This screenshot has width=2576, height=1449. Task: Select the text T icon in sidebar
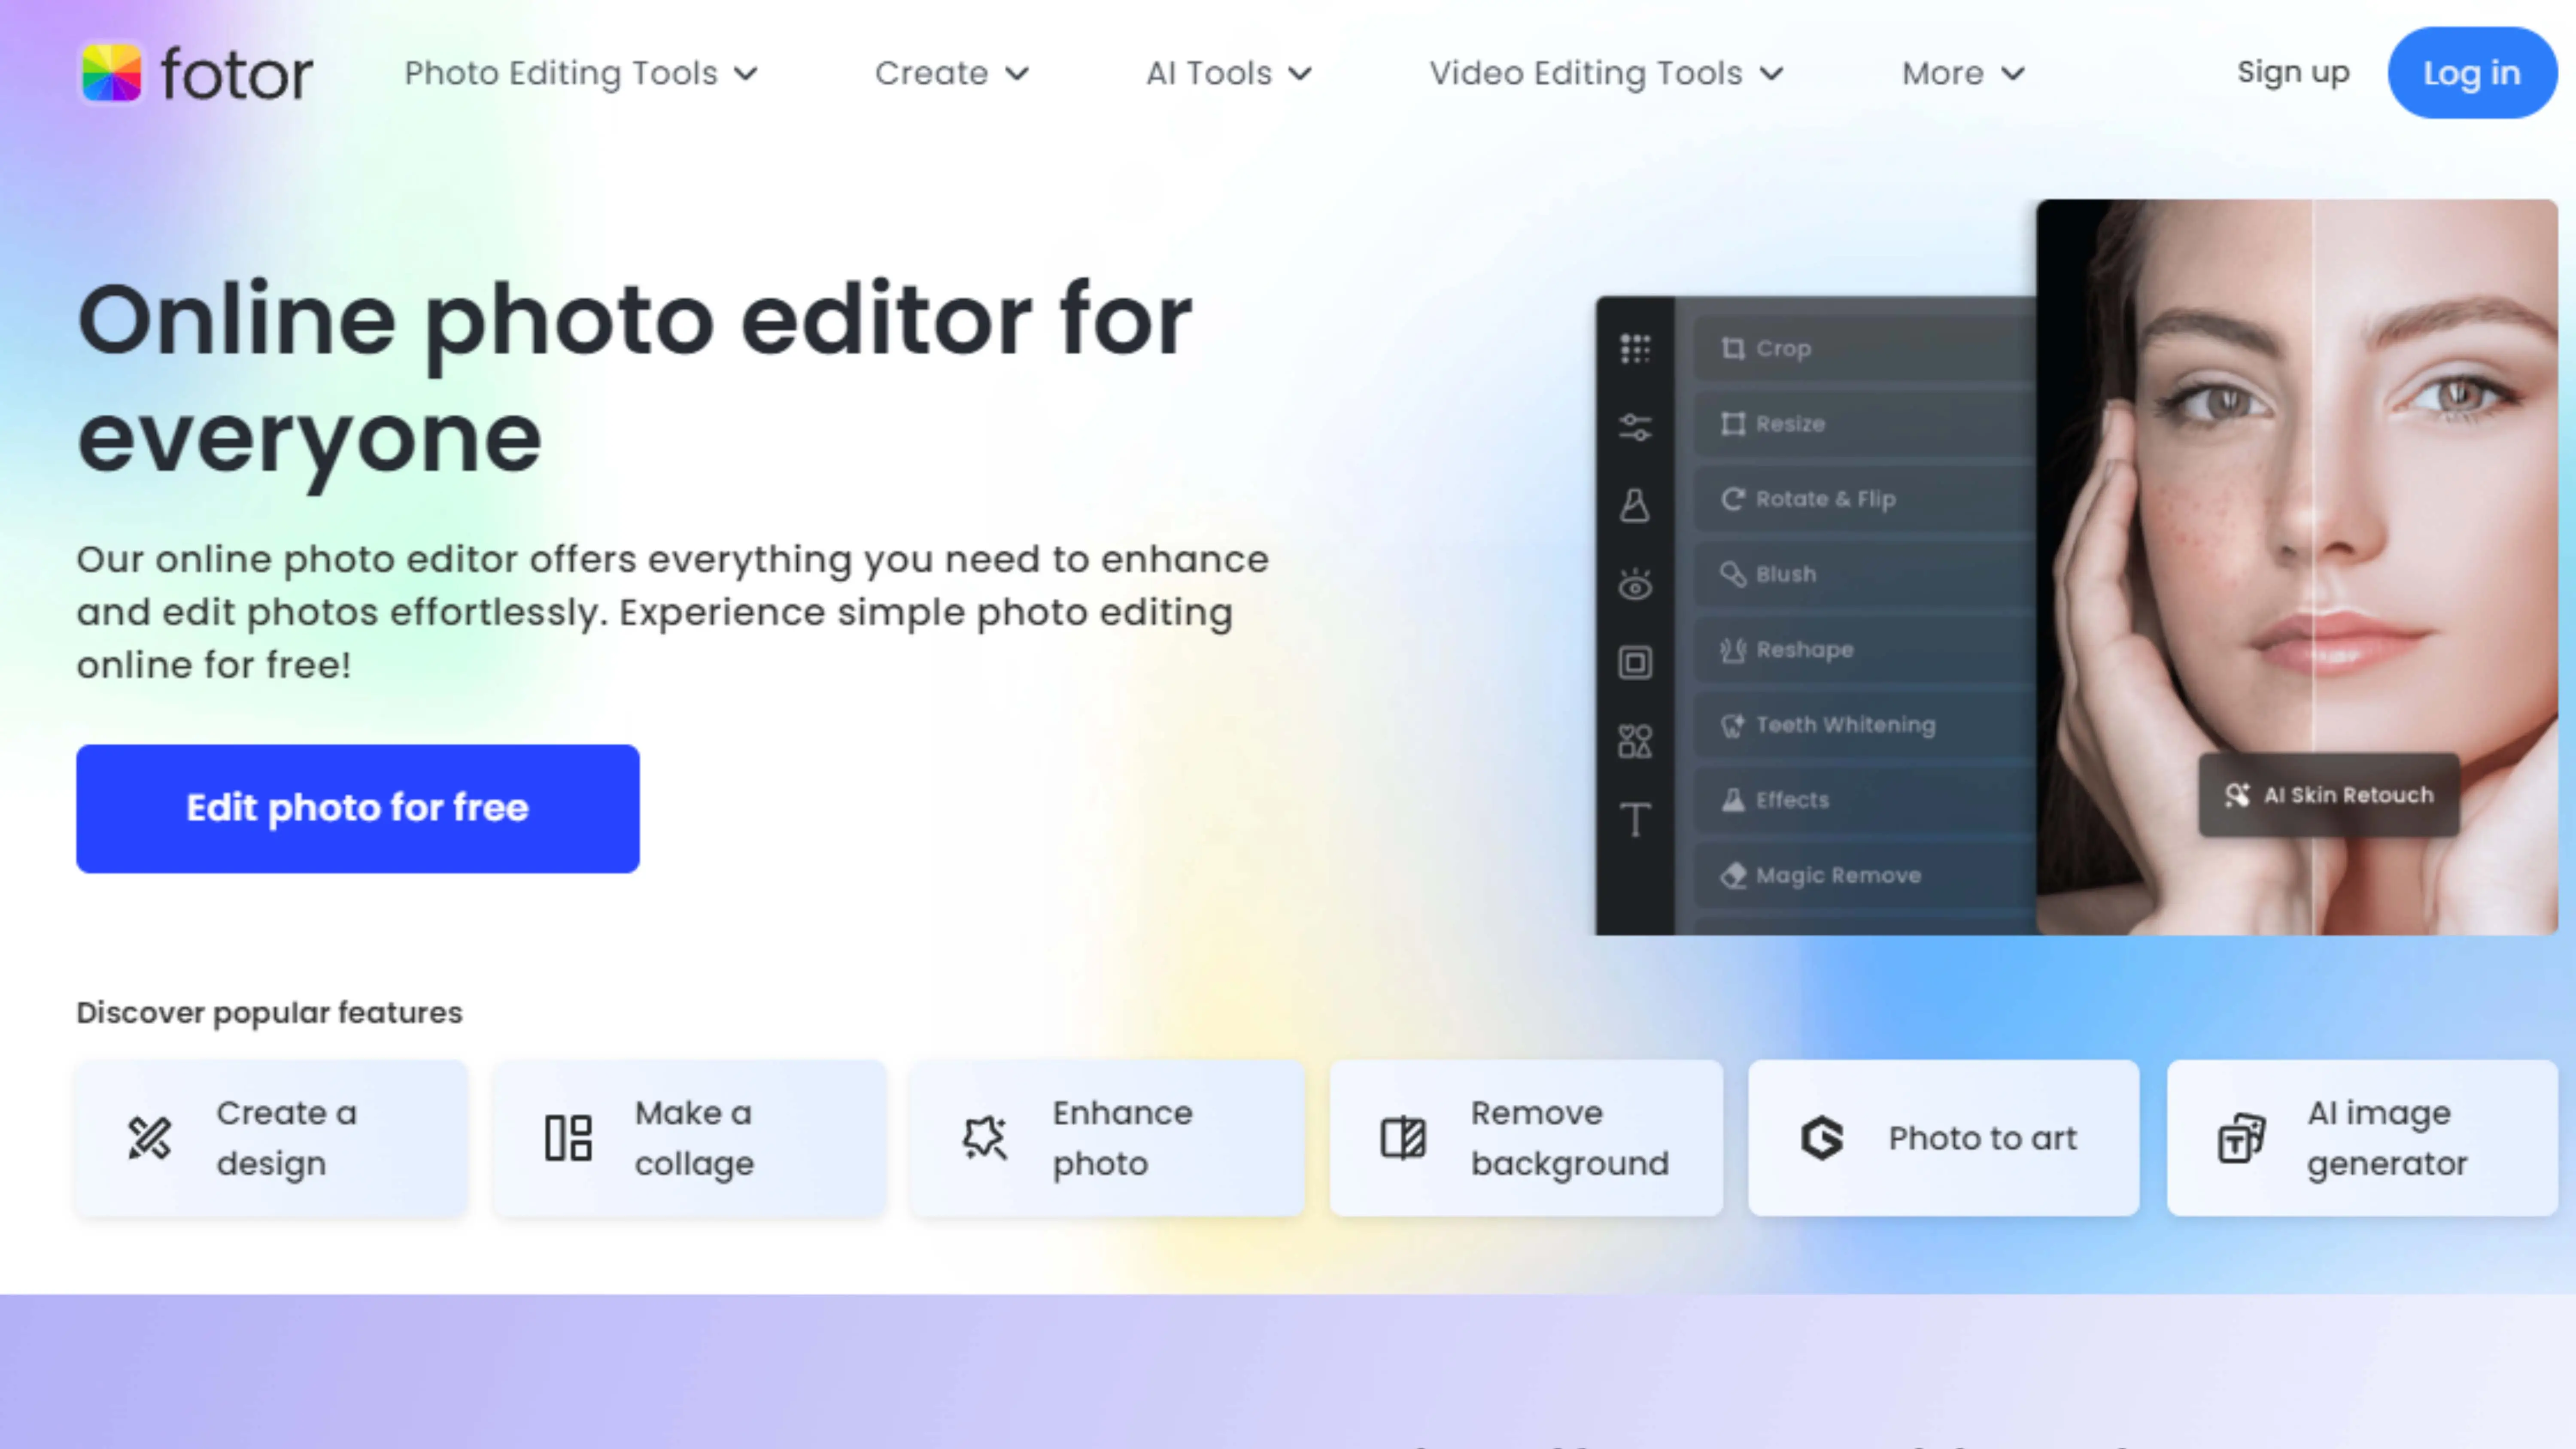1635,820
